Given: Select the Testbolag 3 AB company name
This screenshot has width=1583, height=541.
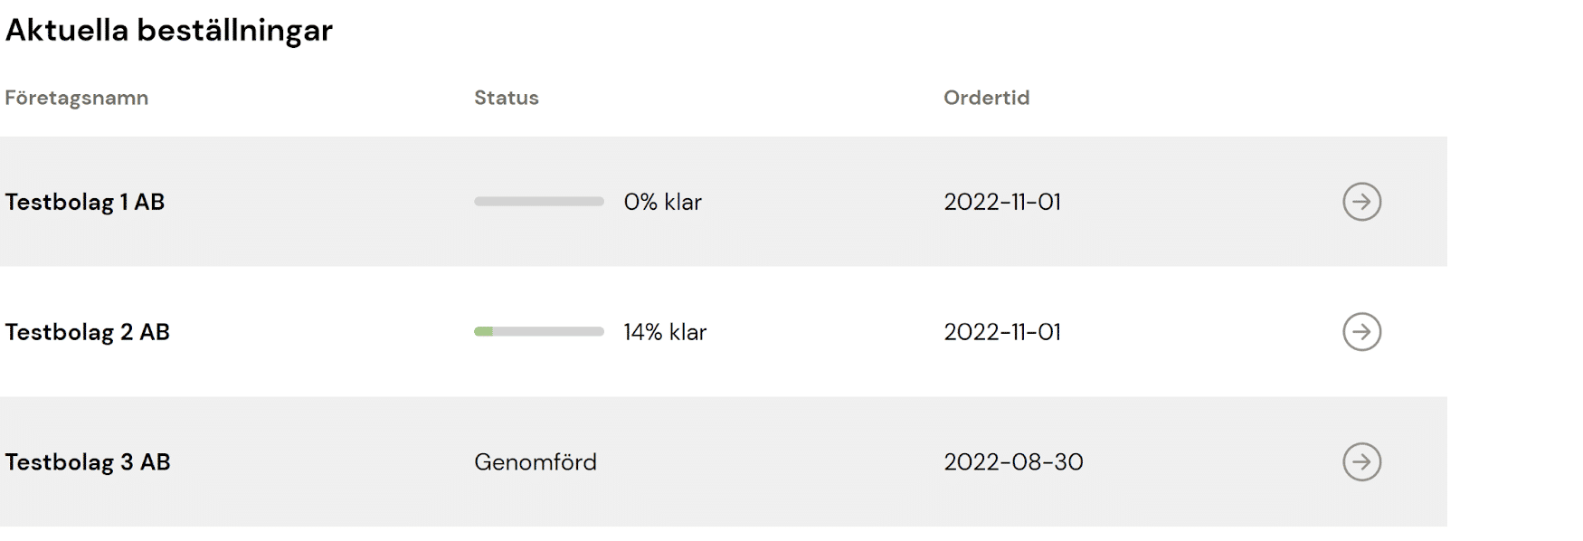Looking at the screenshot, I should coord(88,462).
